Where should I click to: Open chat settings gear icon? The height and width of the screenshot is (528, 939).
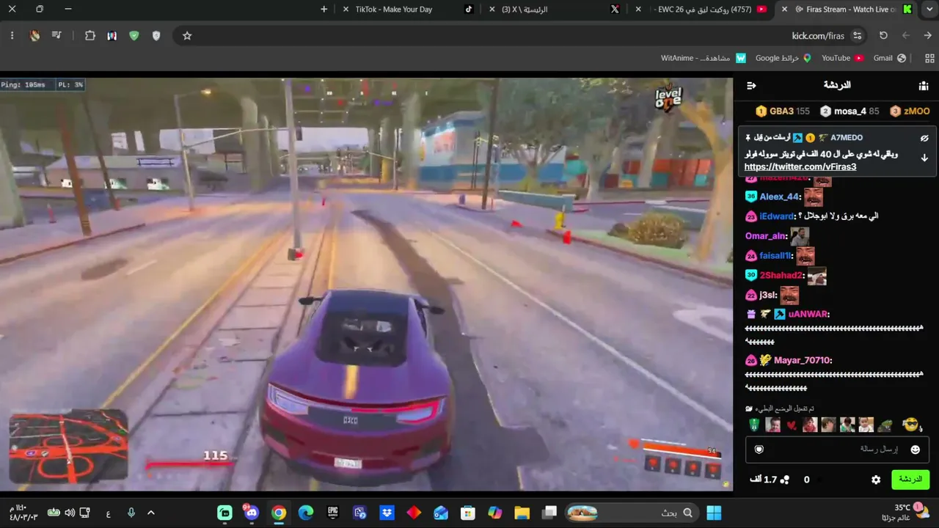tap(876, 480)
